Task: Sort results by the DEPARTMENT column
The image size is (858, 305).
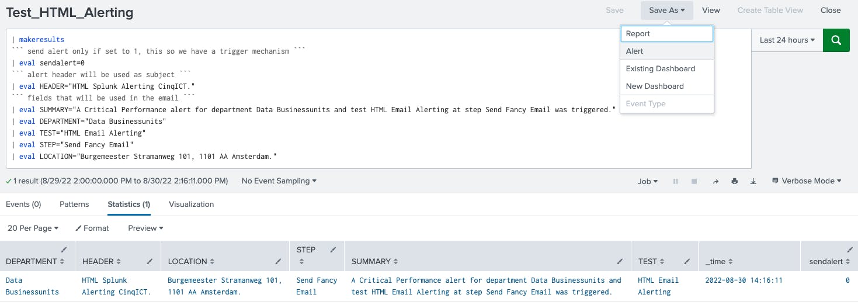Action: 35,261
